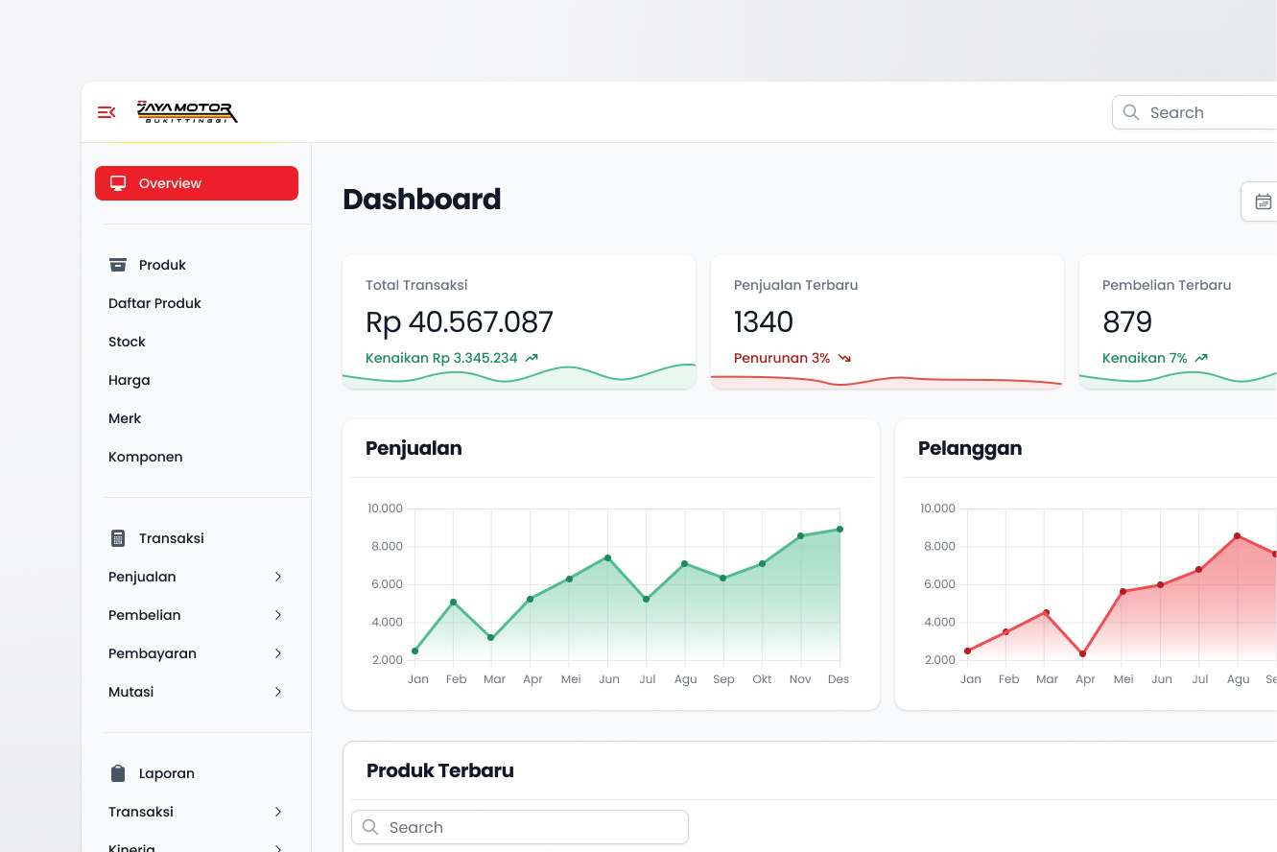This screenshot has width=1277, height=852.
Task: Click the magnifier icon in top search bar
Action: [x=1130, y=112]
